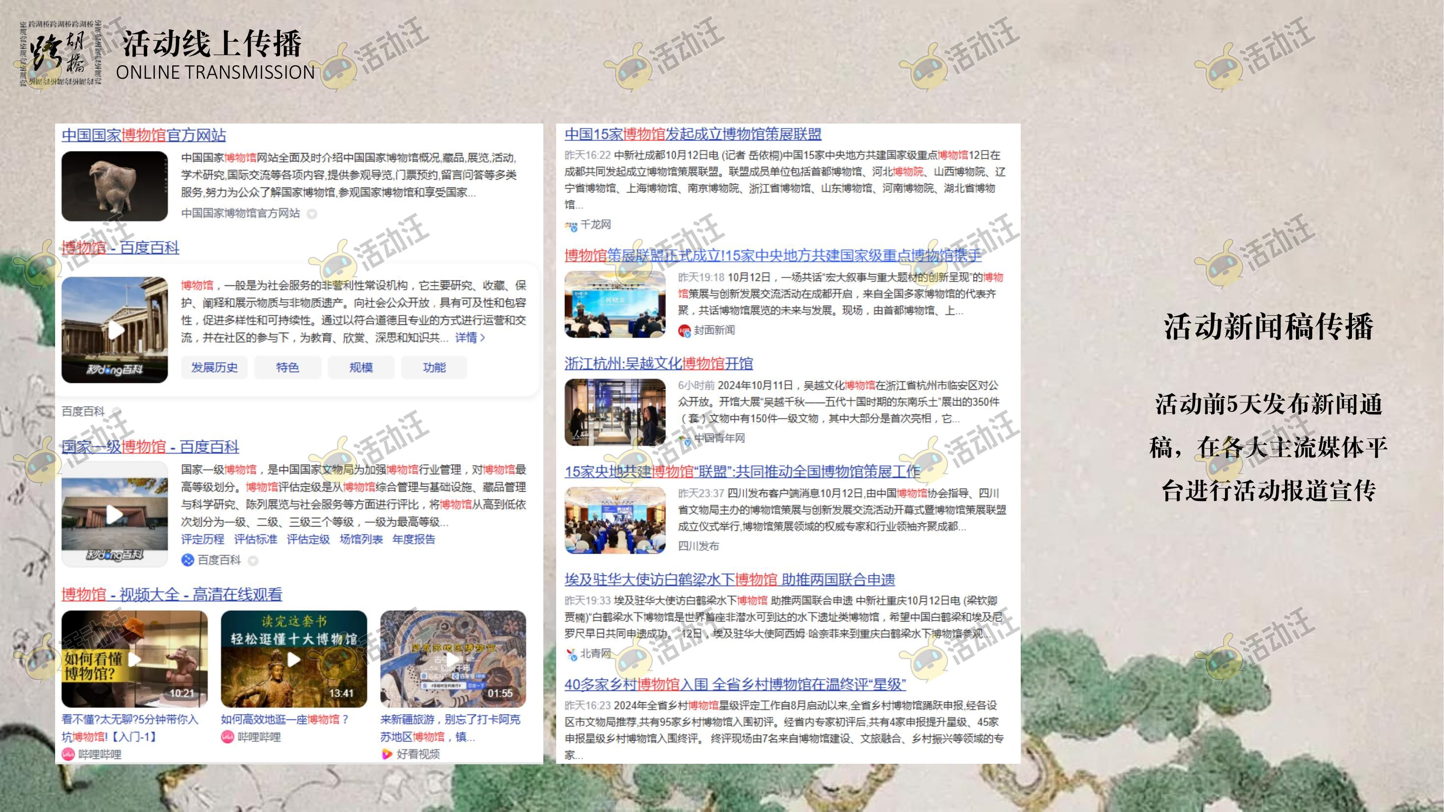Play the 01:55 阿克苏地区博物馆 video
This screenshot has height=812, width=1444.
point(453,659)
